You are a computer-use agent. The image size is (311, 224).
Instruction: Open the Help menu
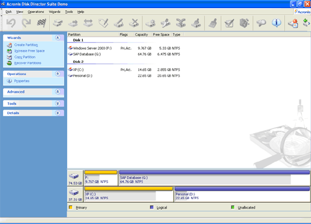81,12
